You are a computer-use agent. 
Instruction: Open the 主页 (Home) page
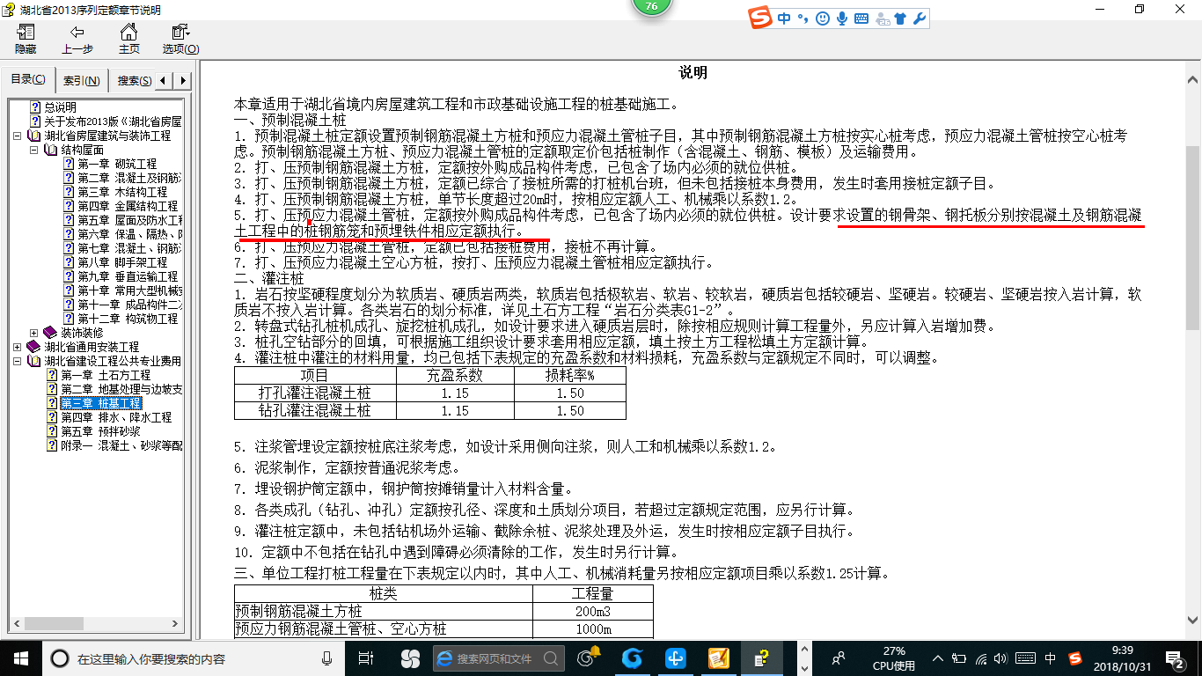click(x=128, y=40)
